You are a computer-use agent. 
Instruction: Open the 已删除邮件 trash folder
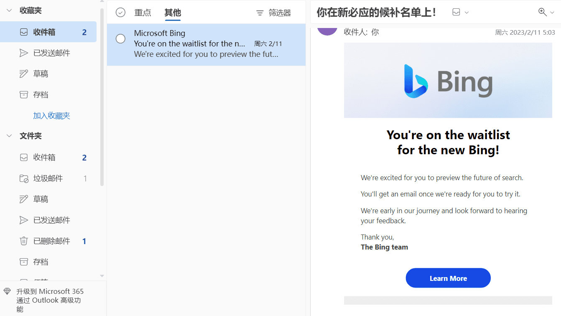pos(48,241)
